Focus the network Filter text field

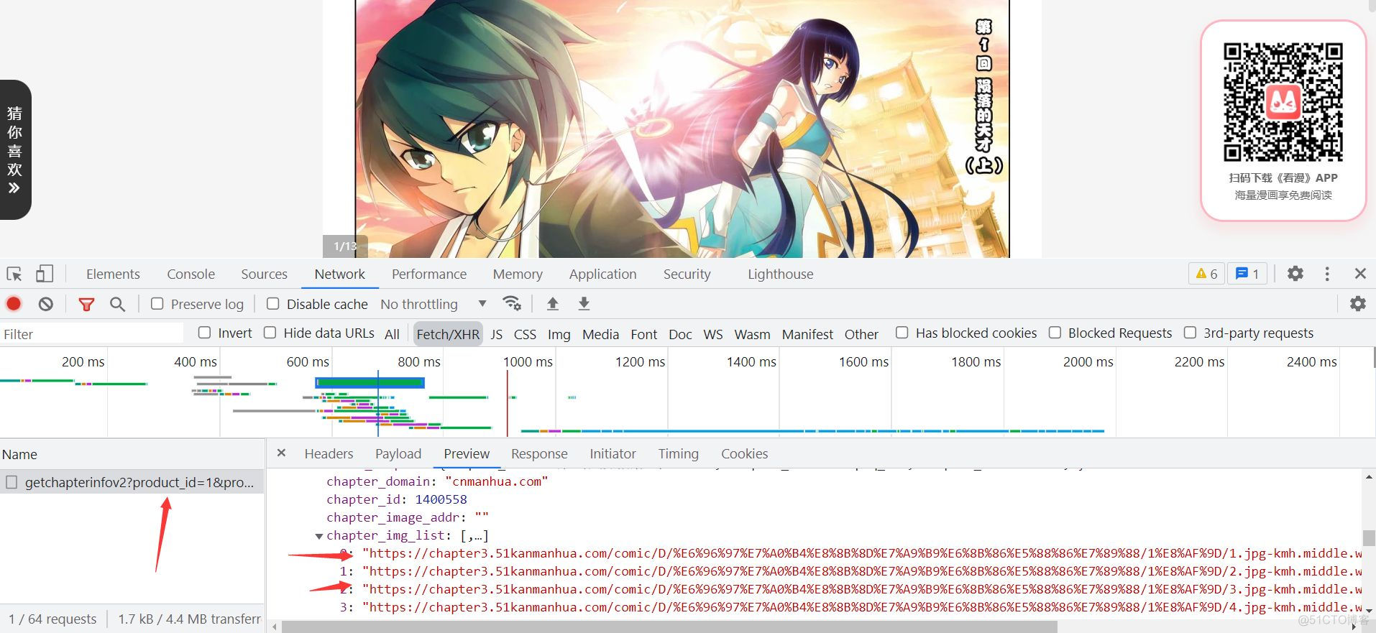pos(92,334)
